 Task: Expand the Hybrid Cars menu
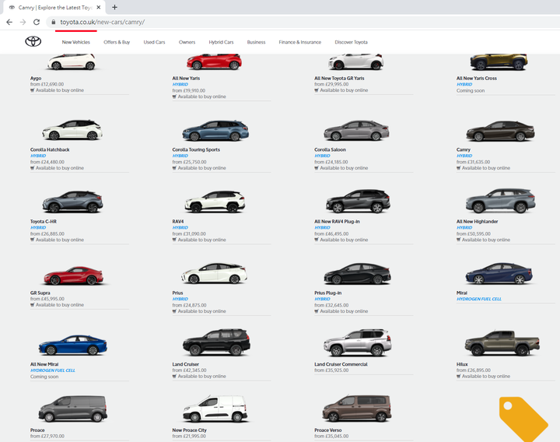point(221,42)
